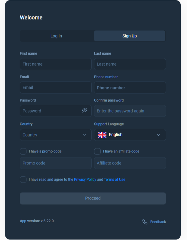The height and width of the screenshot is (240, 187).
Task: Focus the First name input field
Action: tap(56, 64)
